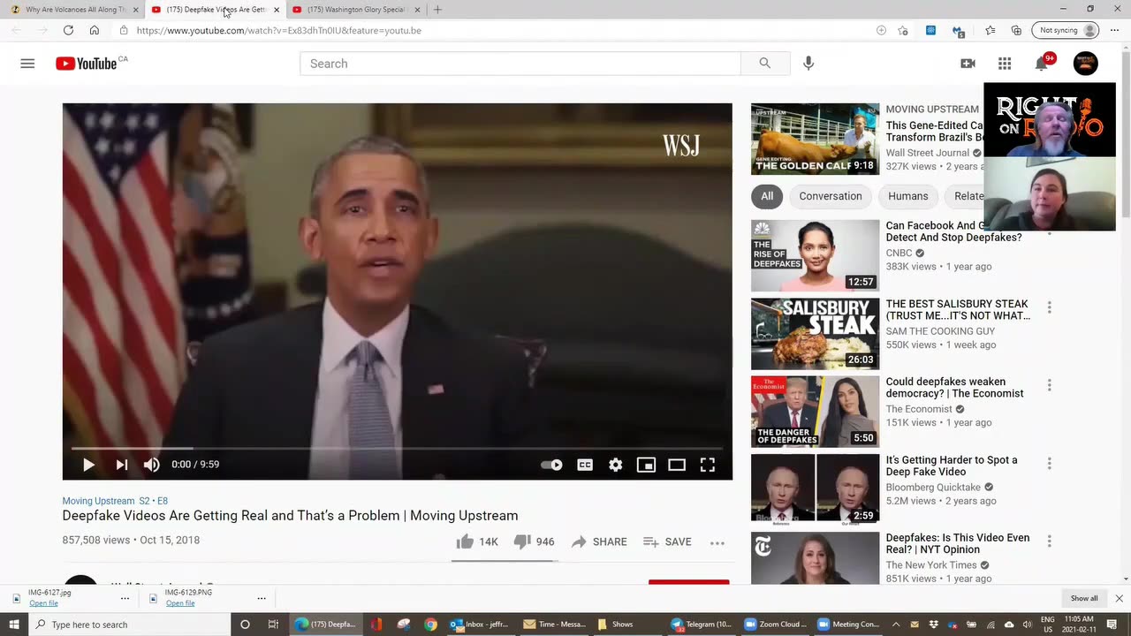Toggle closed captions on the video
The height and width of the screenshot is (636, 1131).
click(585, 465)
